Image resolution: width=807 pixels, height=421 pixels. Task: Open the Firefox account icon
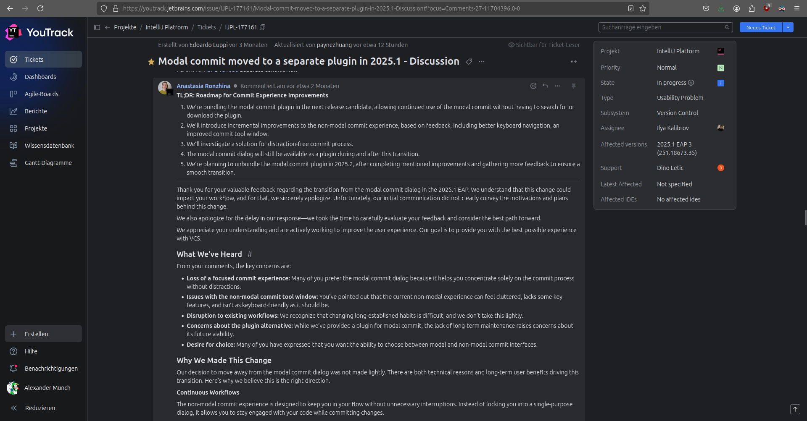[736, 8]
